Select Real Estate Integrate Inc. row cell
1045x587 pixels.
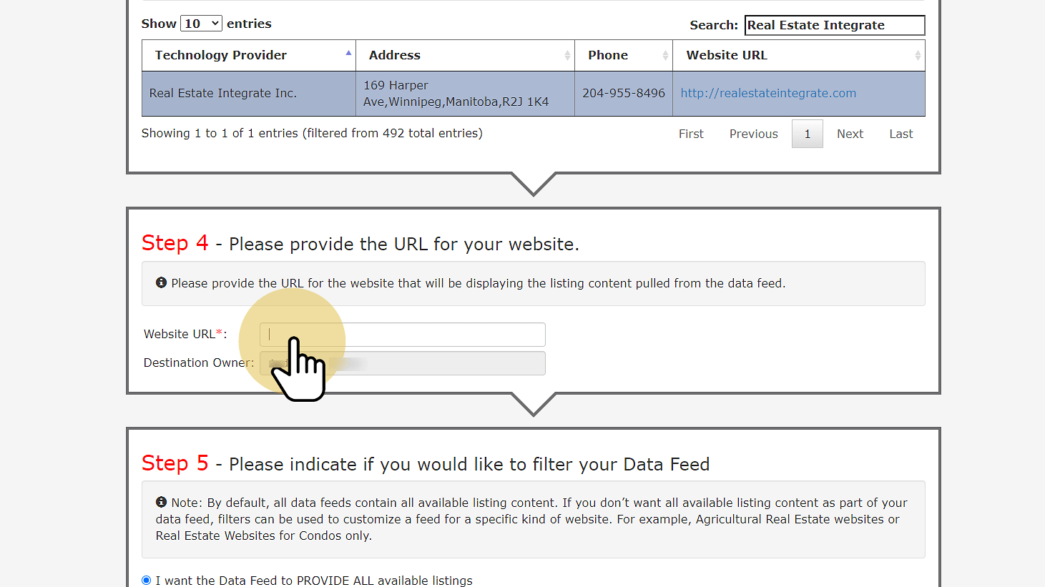tap(249, 94)
